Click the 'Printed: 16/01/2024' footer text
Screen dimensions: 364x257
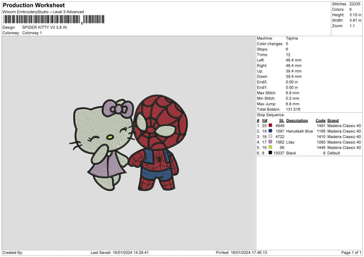pyautogui.click(x=241, y=253)
